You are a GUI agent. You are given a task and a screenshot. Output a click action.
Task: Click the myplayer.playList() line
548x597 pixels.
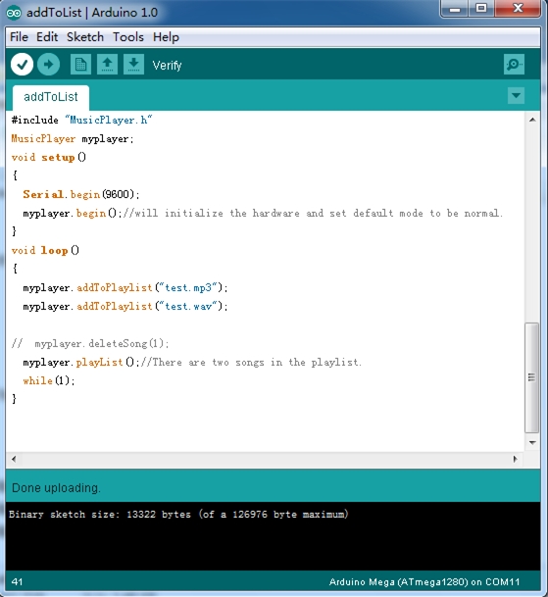point(192,362)
